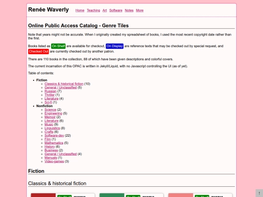263x197 pixels.
Task: Jump to the History section
Action: pyautogui.click(x=50, y=146)
